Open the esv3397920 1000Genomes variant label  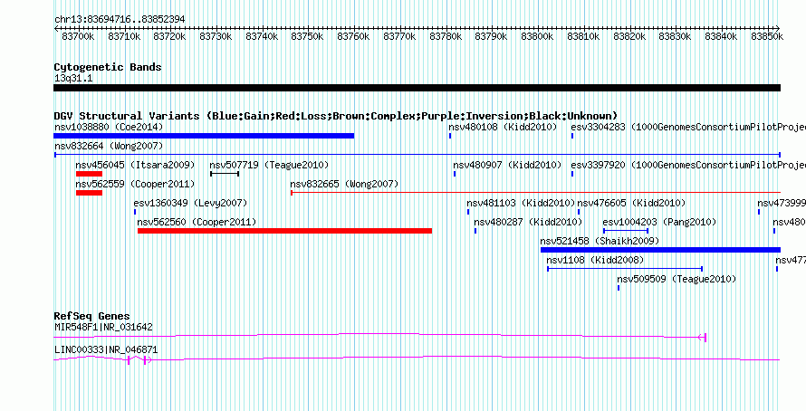pos(688,165)
